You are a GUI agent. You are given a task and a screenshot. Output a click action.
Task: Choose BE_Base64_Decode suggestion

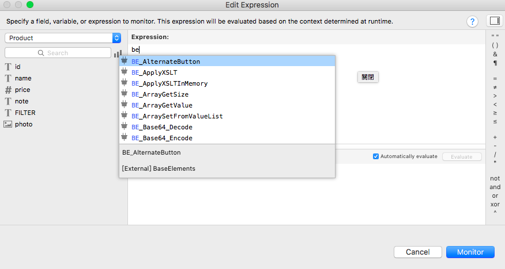[227, 127]
